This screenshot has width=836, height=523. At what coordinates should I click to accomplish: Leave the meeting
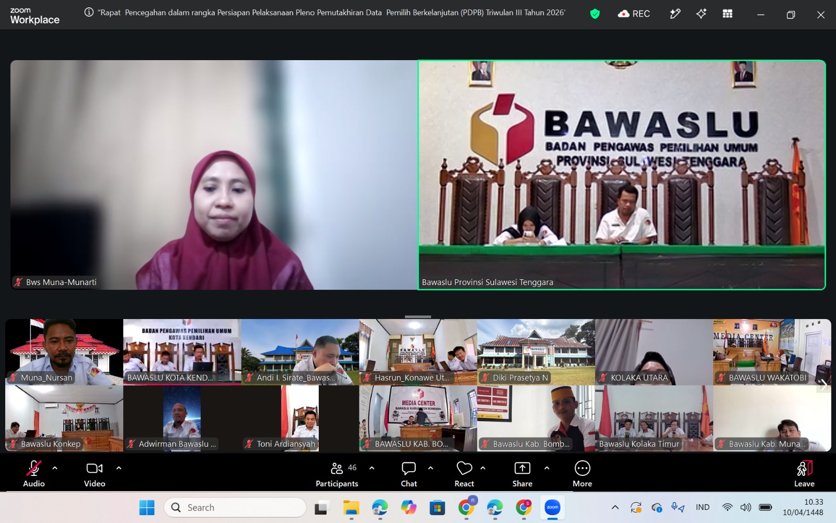click(804, 474)
